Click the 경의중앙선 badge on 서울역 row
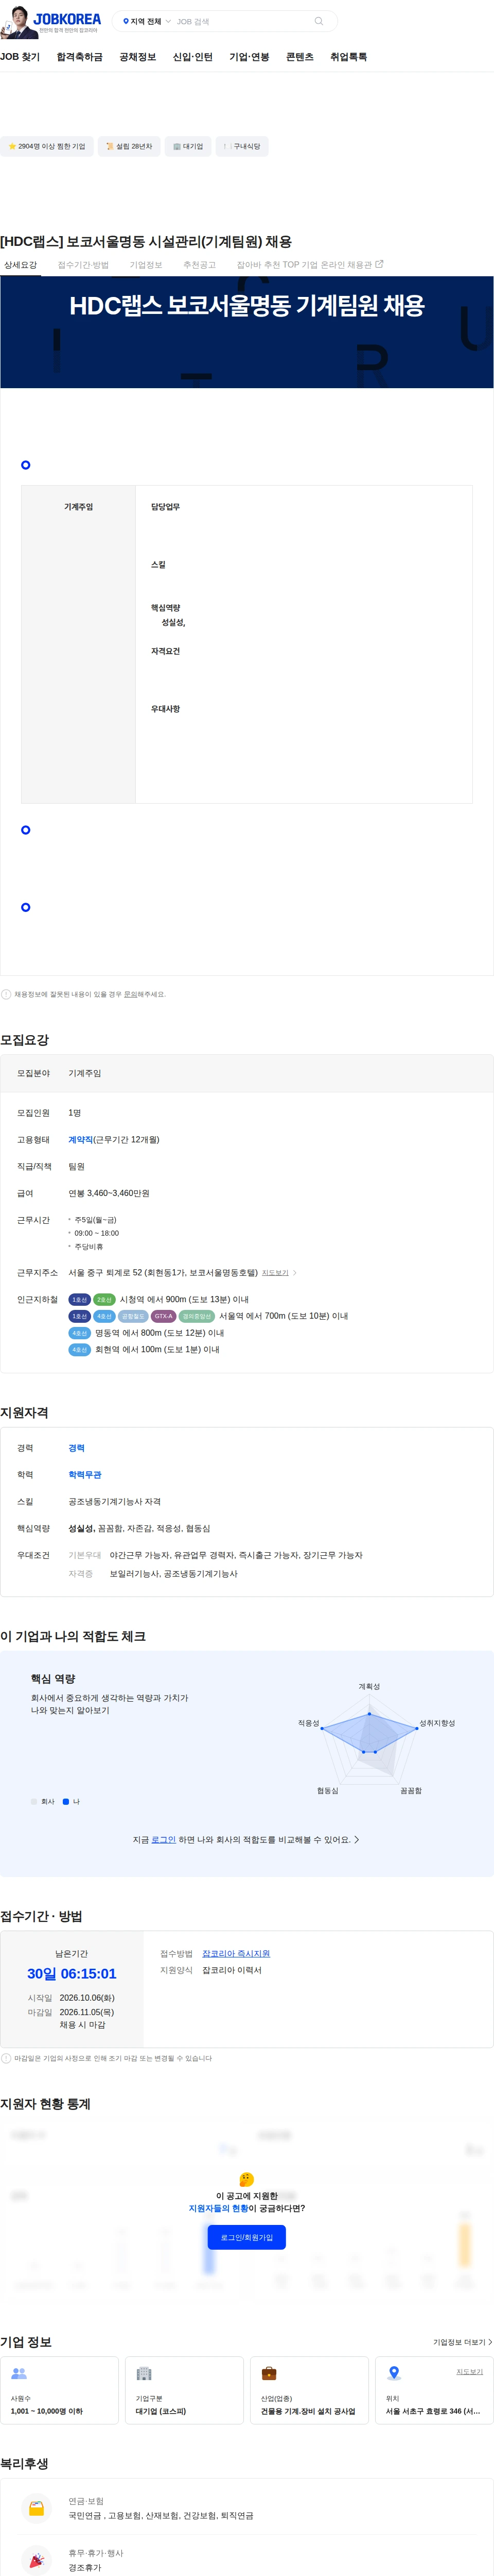 pos(197,1316)
